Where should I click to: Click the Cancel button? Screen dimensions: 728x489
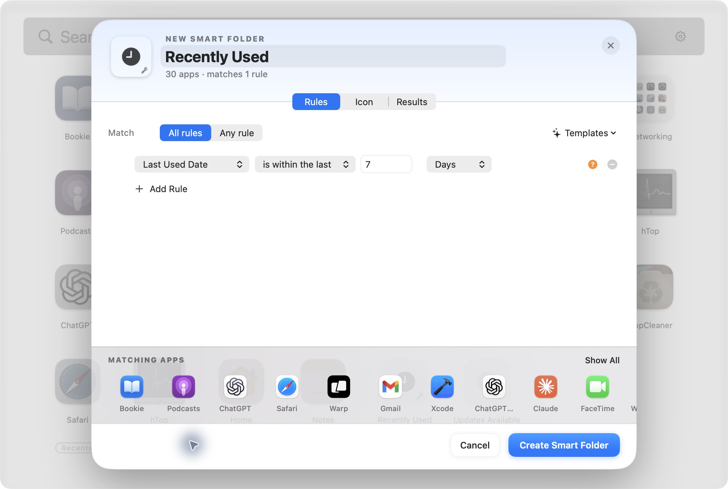(475, 445)
